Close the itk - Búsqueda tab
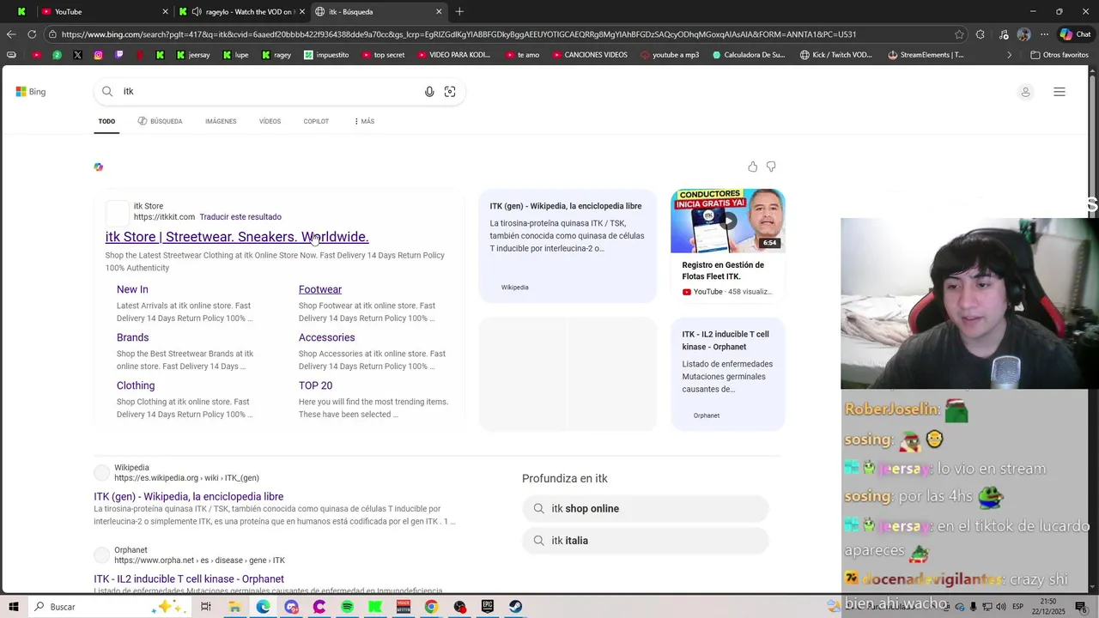1099x618 pixels. point(439,12)
